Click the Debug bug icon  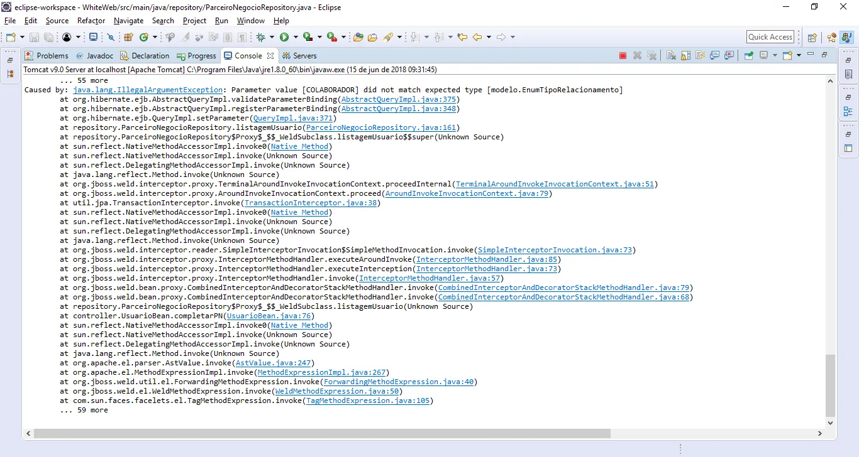(260, 38)
